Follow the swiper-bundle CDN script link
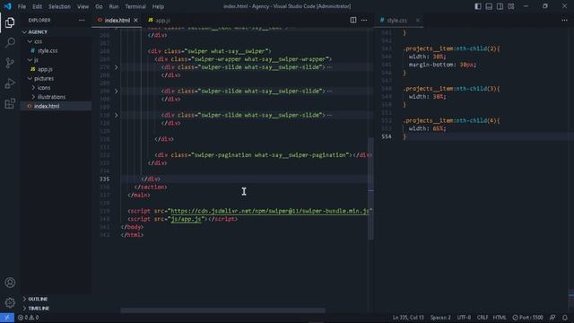The width and height of the screenshot is (574, 323). point(270,211)
